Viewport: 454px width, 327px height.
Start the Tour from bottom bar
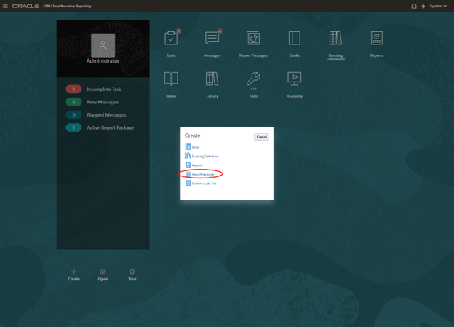pyautogui.click(x=132, y=272)
